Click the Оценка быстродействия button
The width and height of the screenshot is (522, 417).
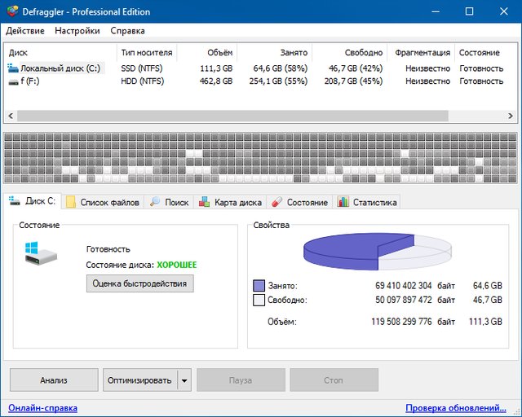pos(139,283)
